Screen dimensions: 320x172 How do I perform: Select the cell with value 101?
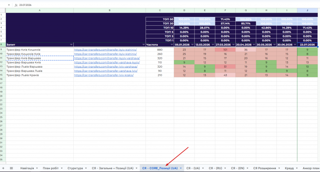pyautogui.click(x=225, y=50)
